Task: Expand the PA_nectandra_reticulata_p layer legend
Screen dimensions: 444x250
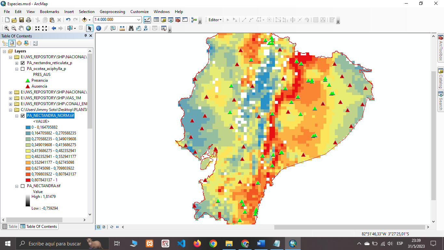Action: [17, 63]
